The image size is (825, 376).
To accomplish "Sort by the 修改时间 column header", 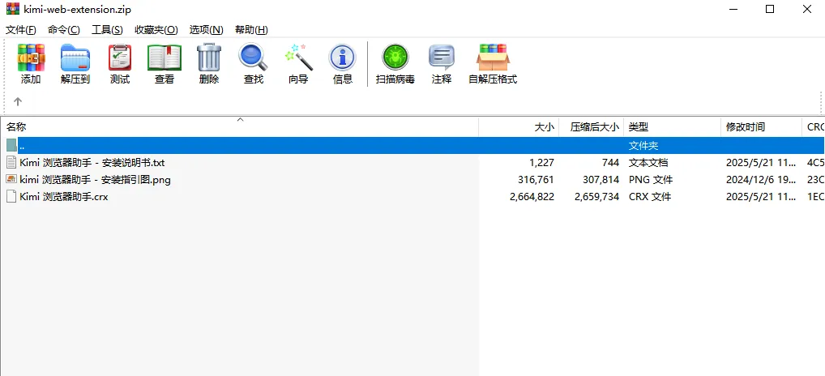I will pyautogui.click(x=761, y=126).
